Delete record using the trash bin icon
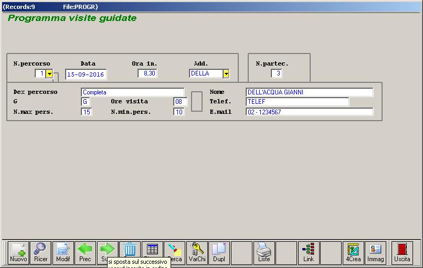423x268 pixels. click(x=130, y=250)
